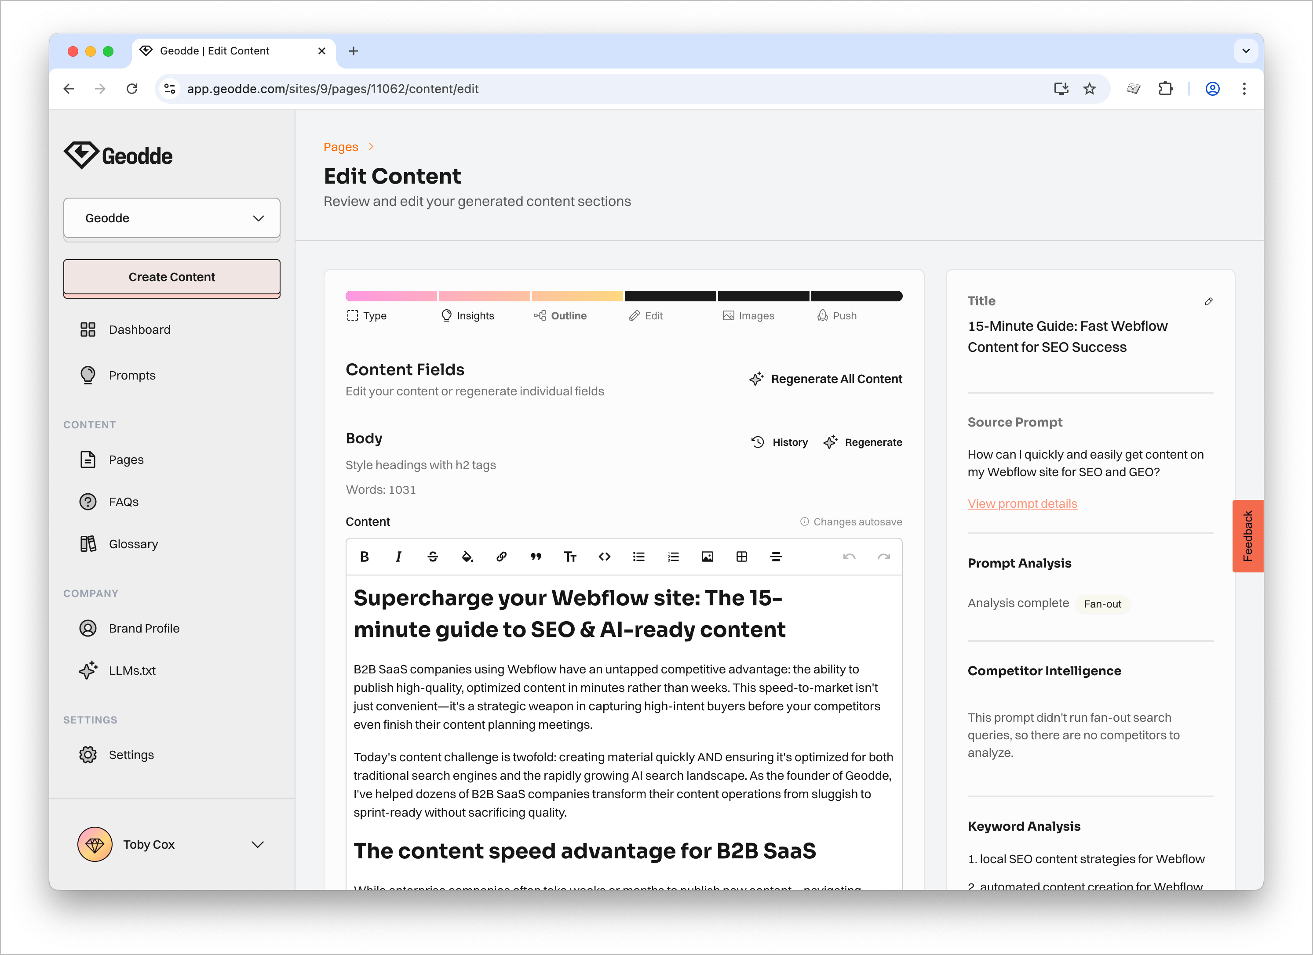The image size is (1313, 955).
Task: Toggle code formatting in toolbar
Action: tap(605, 557)
